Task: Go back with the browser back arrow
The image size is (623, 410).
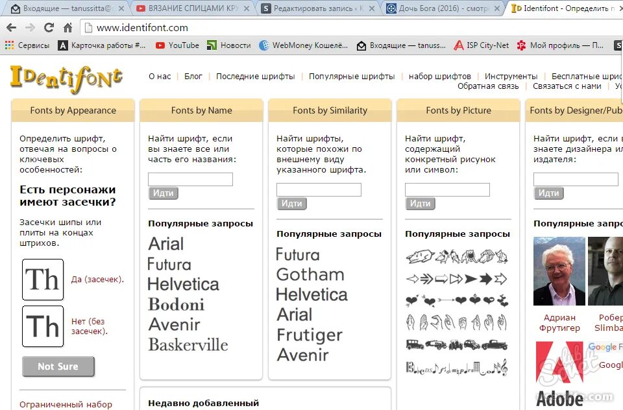Action: (12, 27)
